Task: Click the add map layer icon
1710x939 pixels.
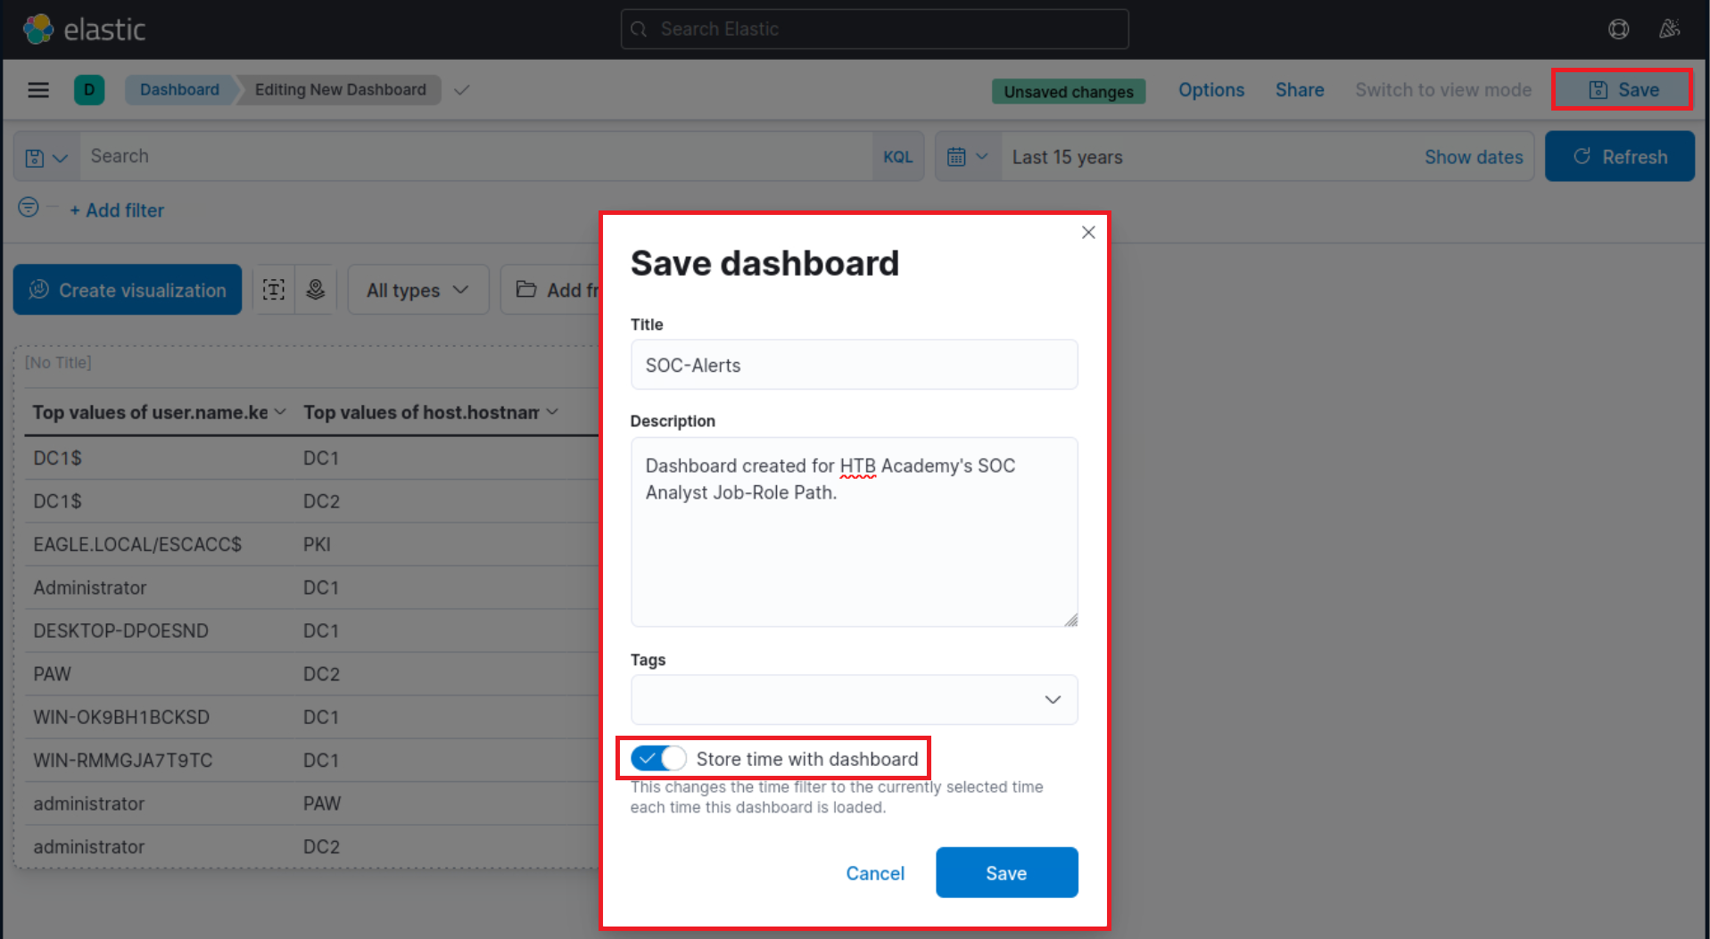Action: pyautogui.click(x=316, y=289)
